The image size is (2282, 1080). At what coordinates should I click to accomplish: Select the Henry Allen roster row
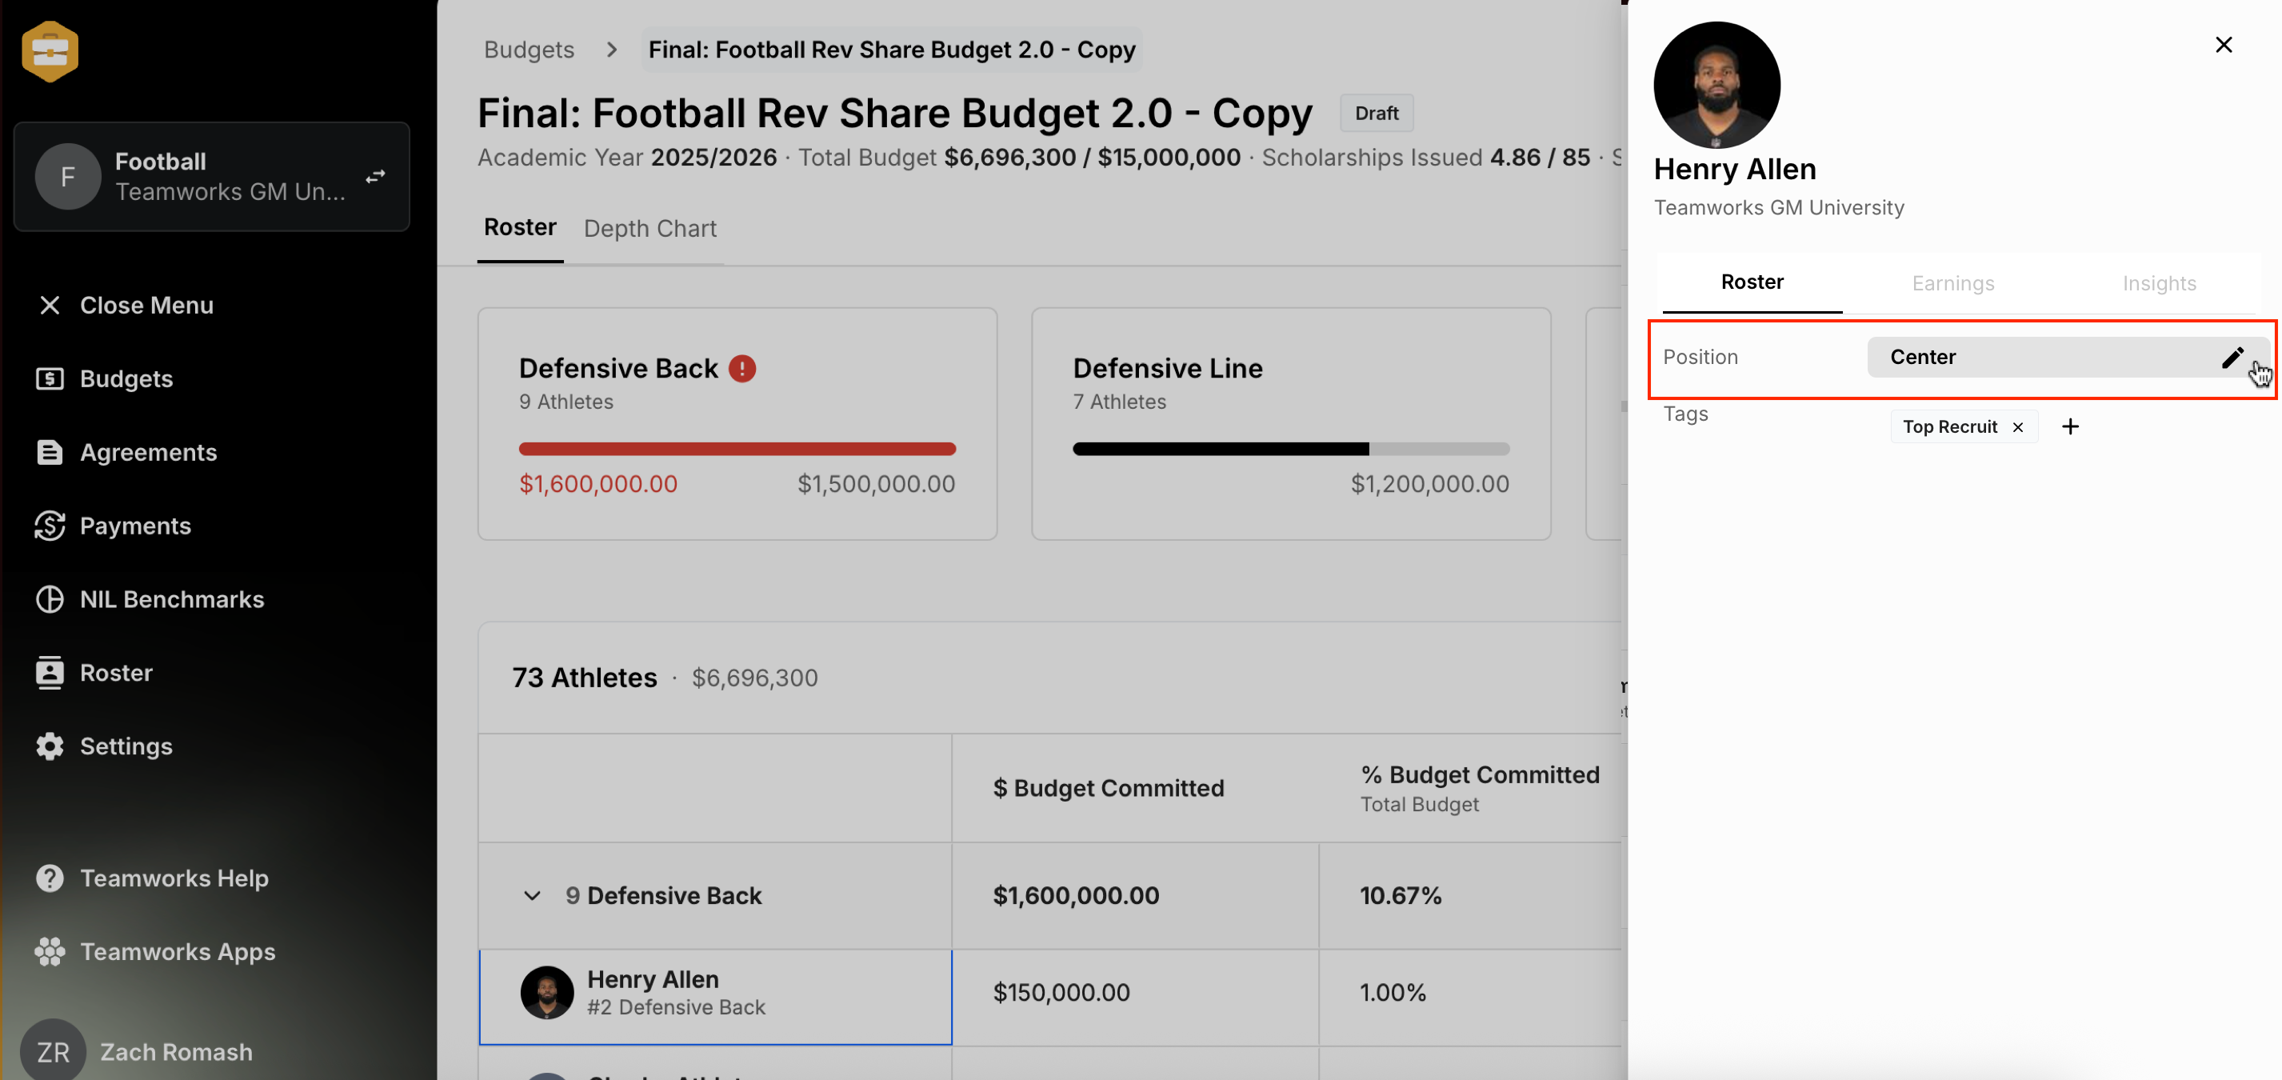[715, 997]
